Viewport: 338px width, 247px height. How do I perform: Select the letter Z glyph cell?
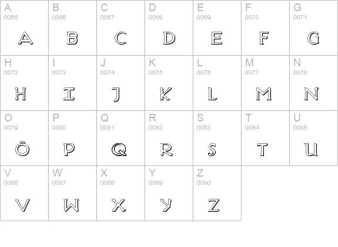pos(217,193)
